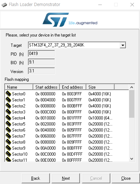Click the Sector6 chip icon
The height and width of the screenshot is (184, 140).
pyautogui.click(x=8, y=130)
